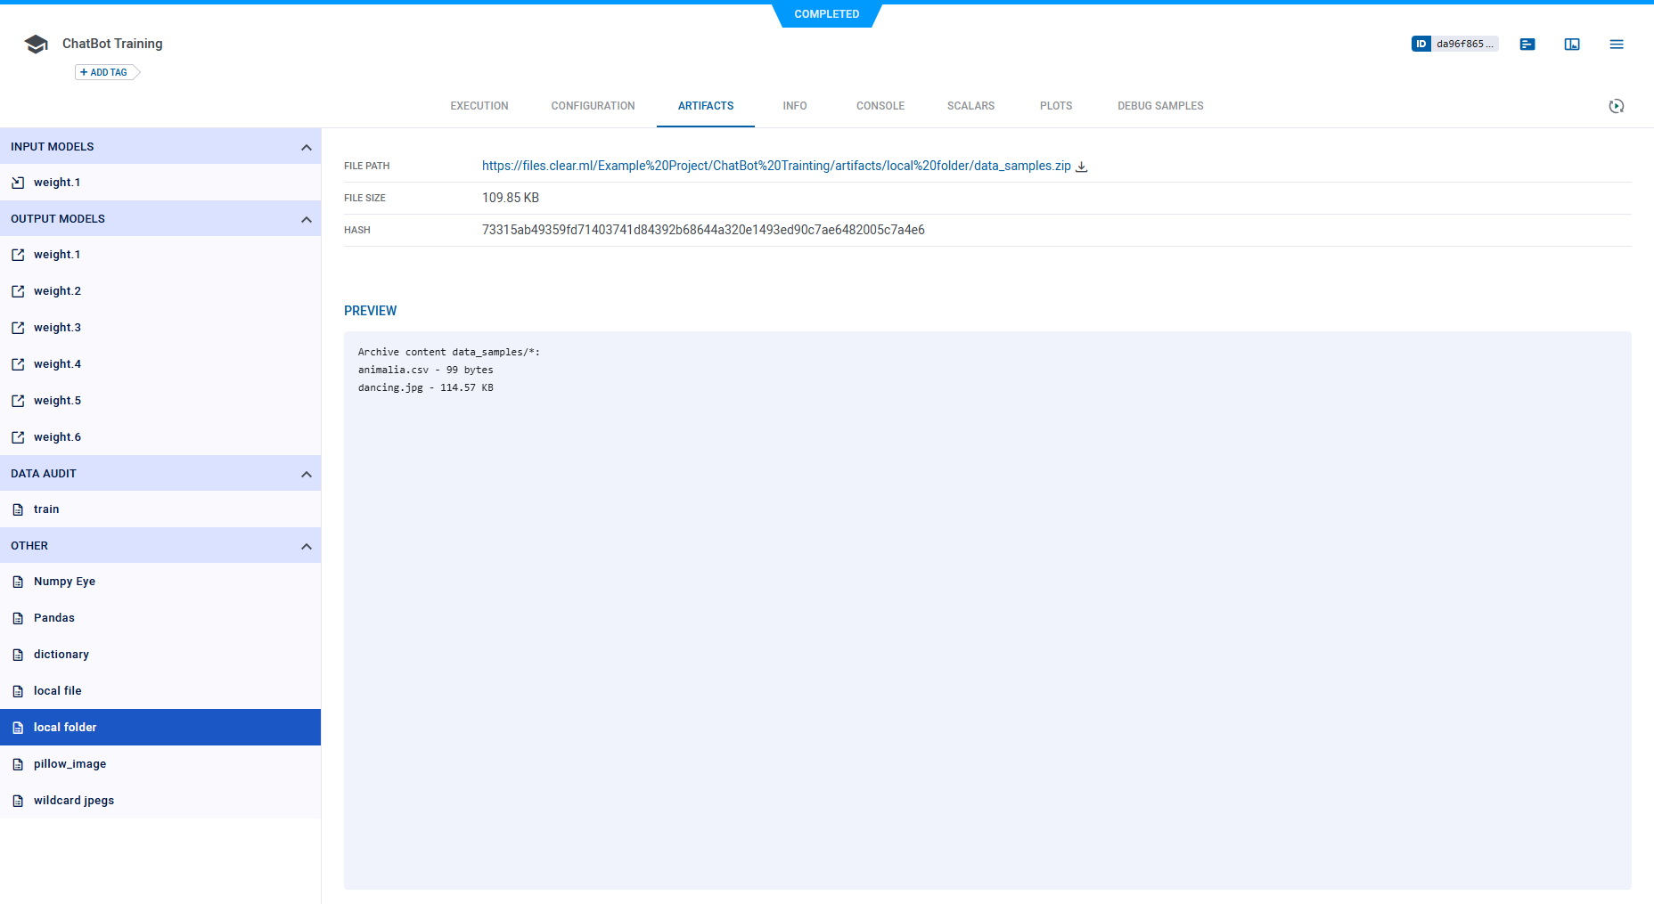1654x904 pixels.
Task: Collapse the OUTPUT MODELS section
Action: 307,218
